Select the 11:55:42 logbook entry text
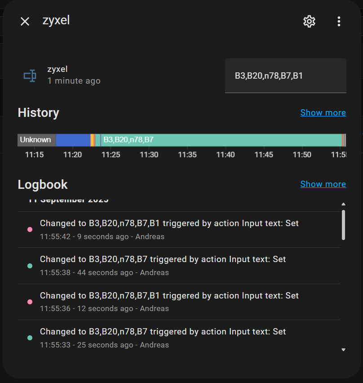Screen dimensions: 363x383 click(x=169, y=223)
